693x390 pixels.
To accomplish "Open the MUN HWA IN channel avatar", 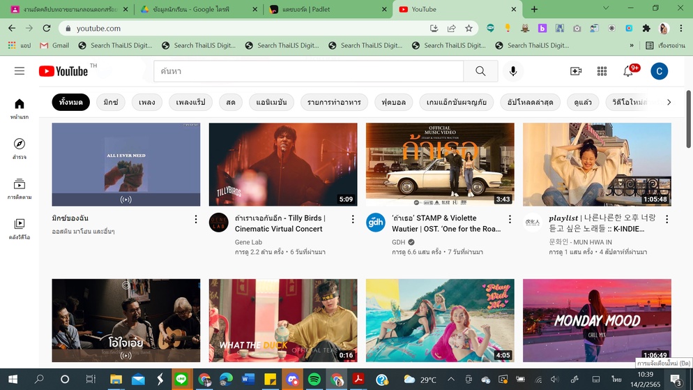I will coord(533,222).
